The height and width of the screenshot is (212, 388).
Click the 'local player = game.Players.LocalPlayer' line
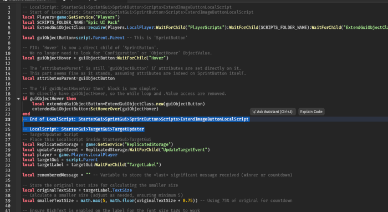[70, 155]
